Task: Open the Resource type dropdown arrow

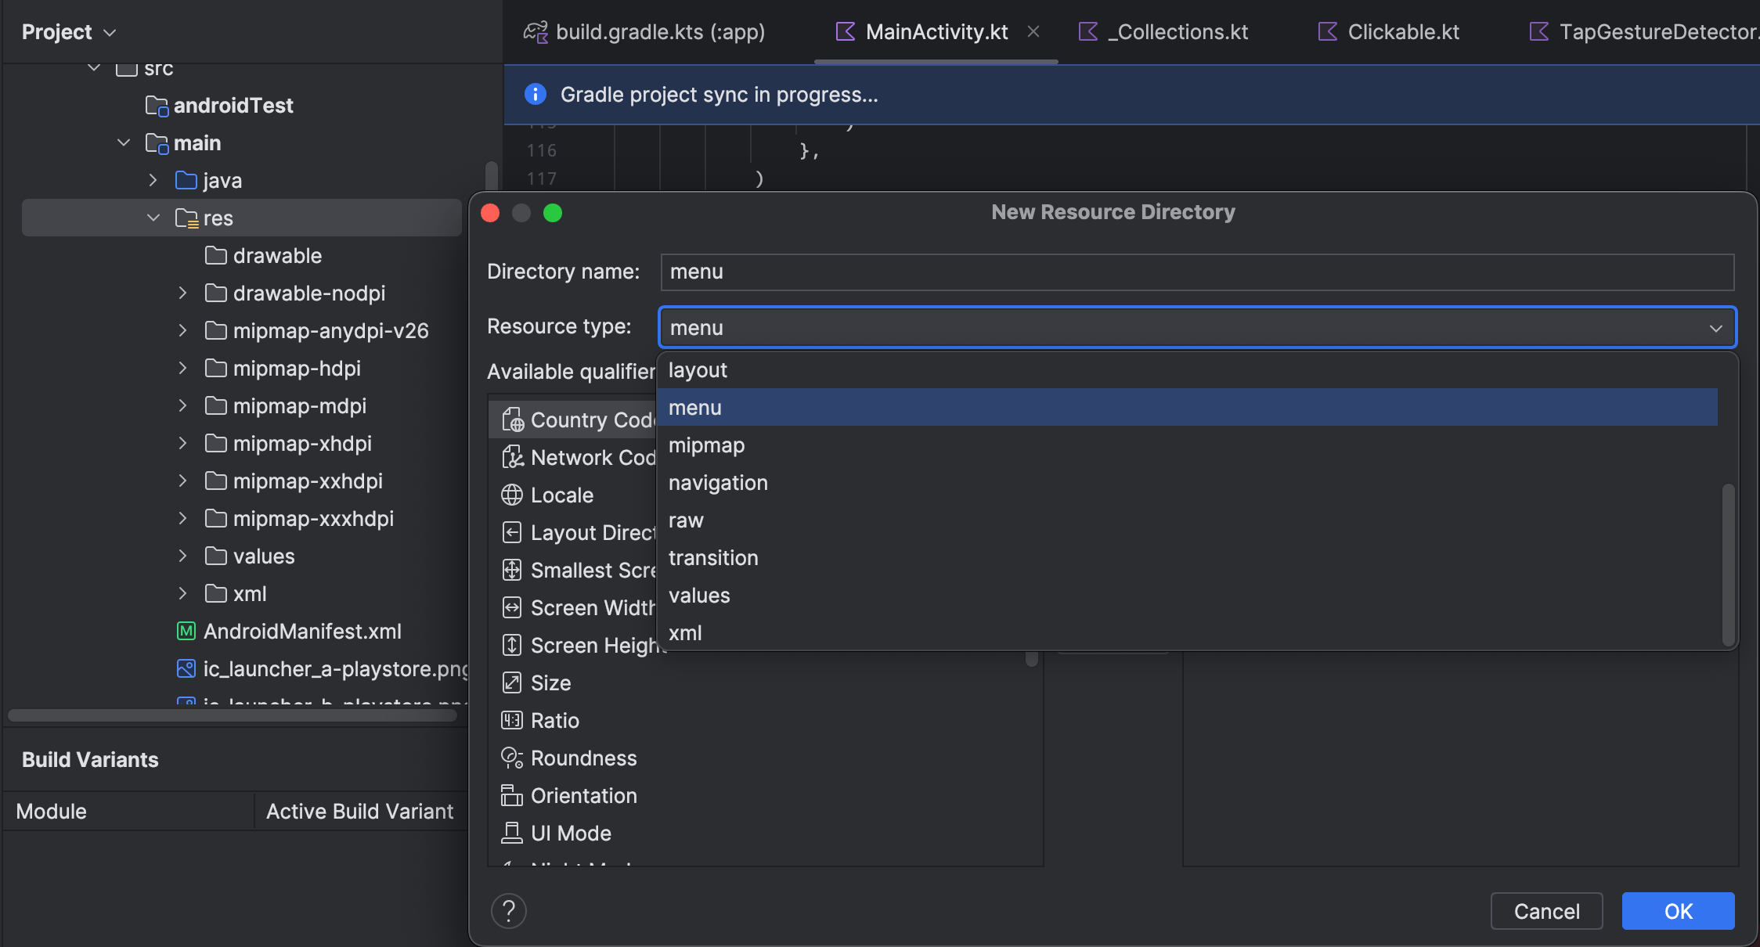Action: coord(1715,327)
